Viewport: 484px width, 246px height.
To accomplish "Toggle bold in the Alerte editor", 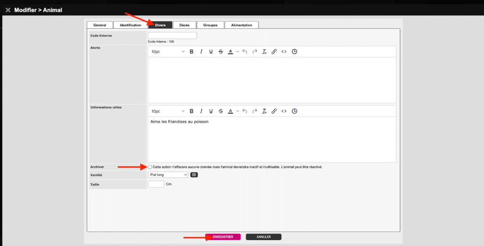I will pos(191,51).
